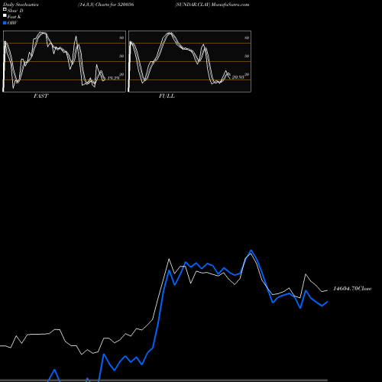Click the 'Fast K' legend label
This screenshot has width=382, height=382.
pos(15,17)
